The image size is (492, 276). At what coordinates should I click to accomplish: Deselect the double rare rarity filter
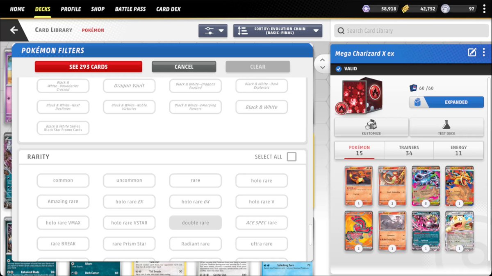click(196, 223)
